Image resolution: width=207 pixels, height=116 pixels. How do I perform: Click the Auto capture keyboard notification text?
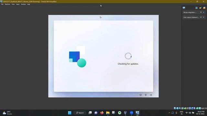click(x=191, y=17)
